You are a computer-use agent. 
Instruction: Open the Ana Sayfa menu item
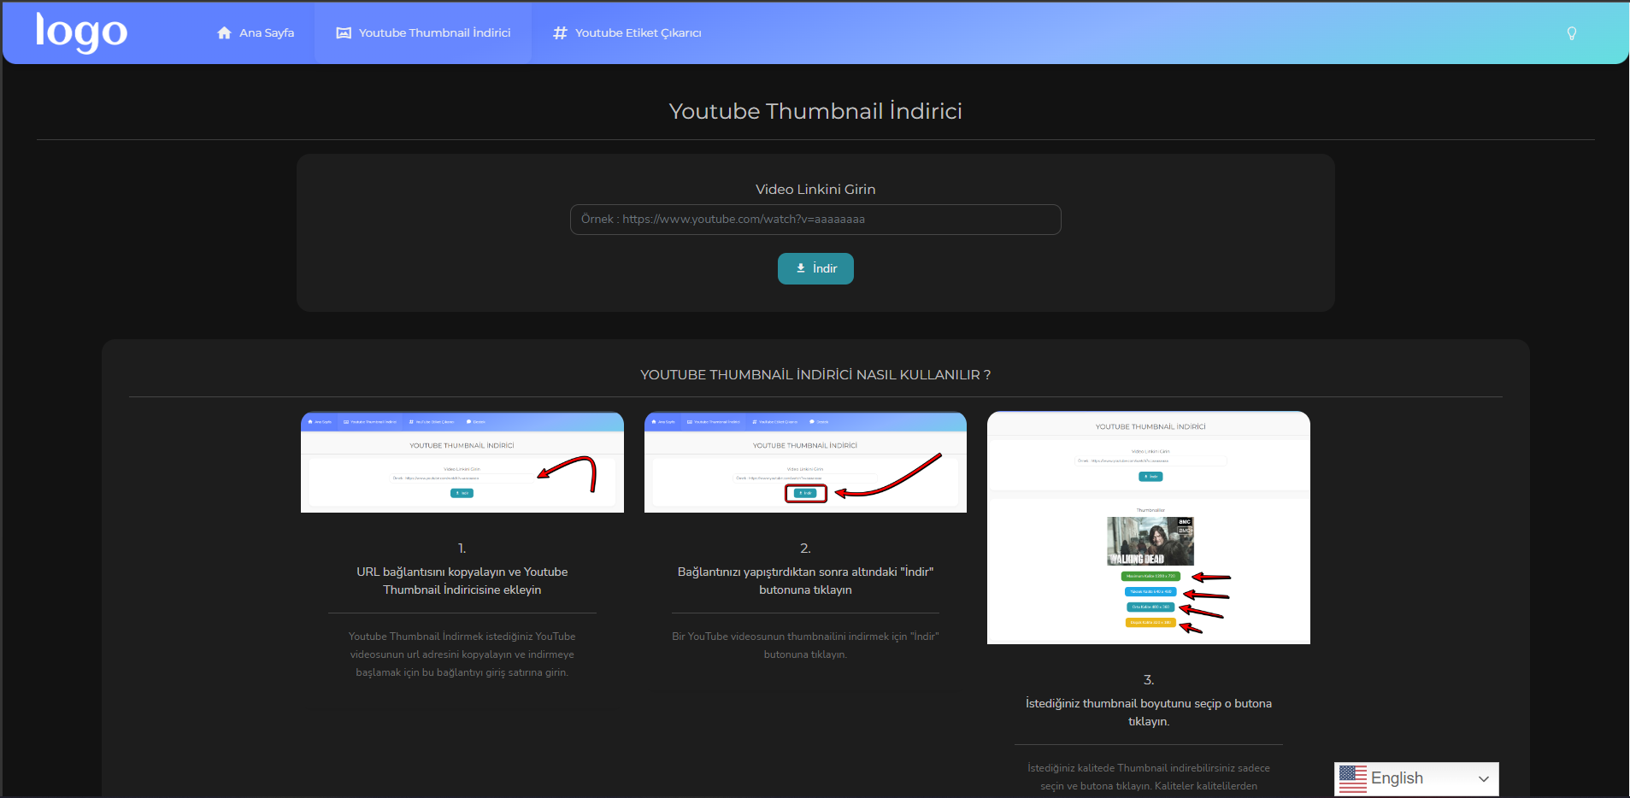[256, 33]
